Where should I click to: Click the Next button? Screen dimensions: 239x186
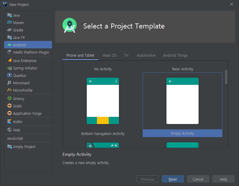pos(173,179)
